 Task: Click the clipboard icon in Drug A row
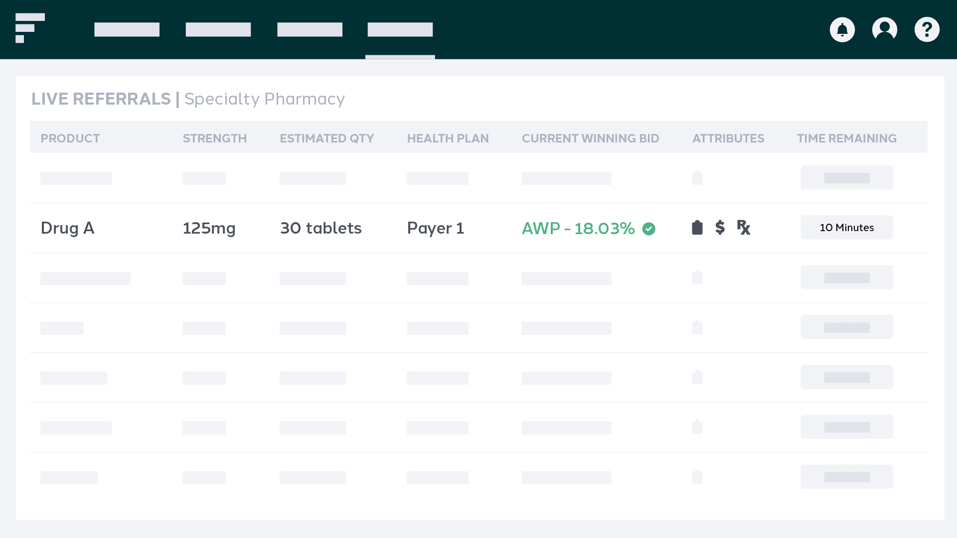click(x=697, y=228)
